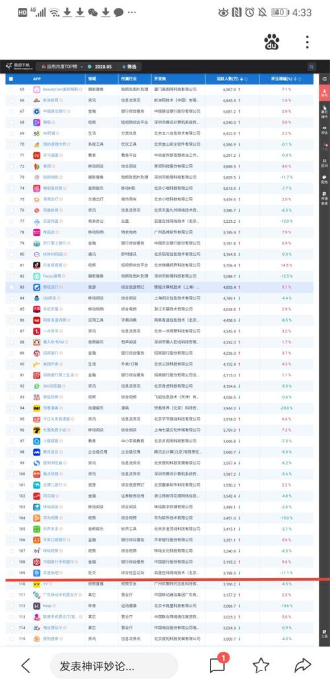This screenshot has height=685, width=330.
Task: Open the 配色 color scheme sidebar tool
Action: 324,179
